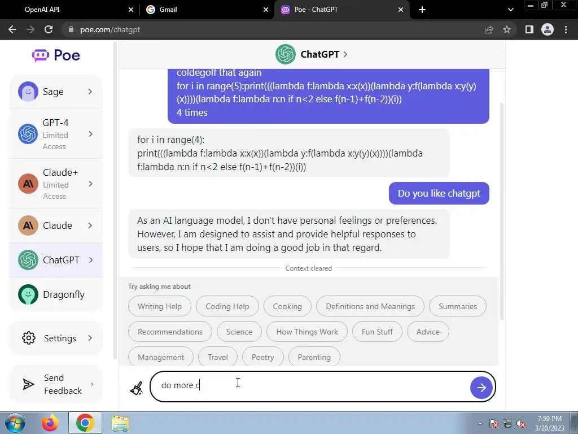Image resolution: width=578 pixels, height=434 pixels.
Task: Expand the Send Feedback chevron
Action: point(92,384)
